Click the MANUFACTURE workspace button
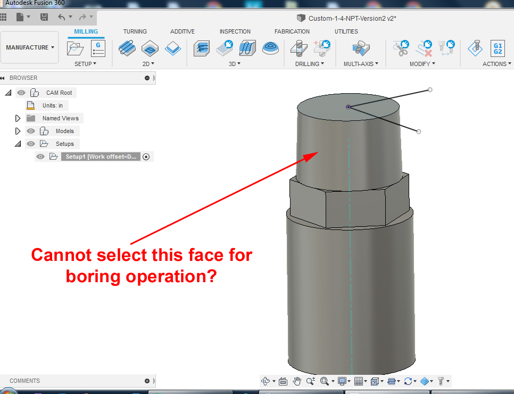 pyautogui.click(x=27, y=47)
